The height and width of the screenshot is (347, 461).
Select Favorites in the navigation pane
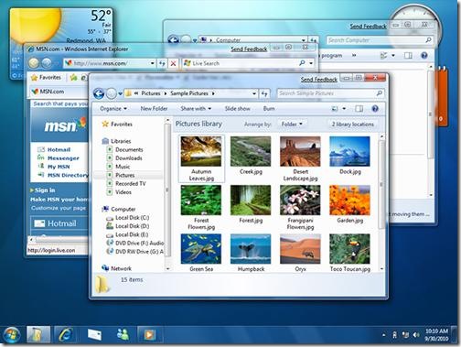click(x=117, y=124)
